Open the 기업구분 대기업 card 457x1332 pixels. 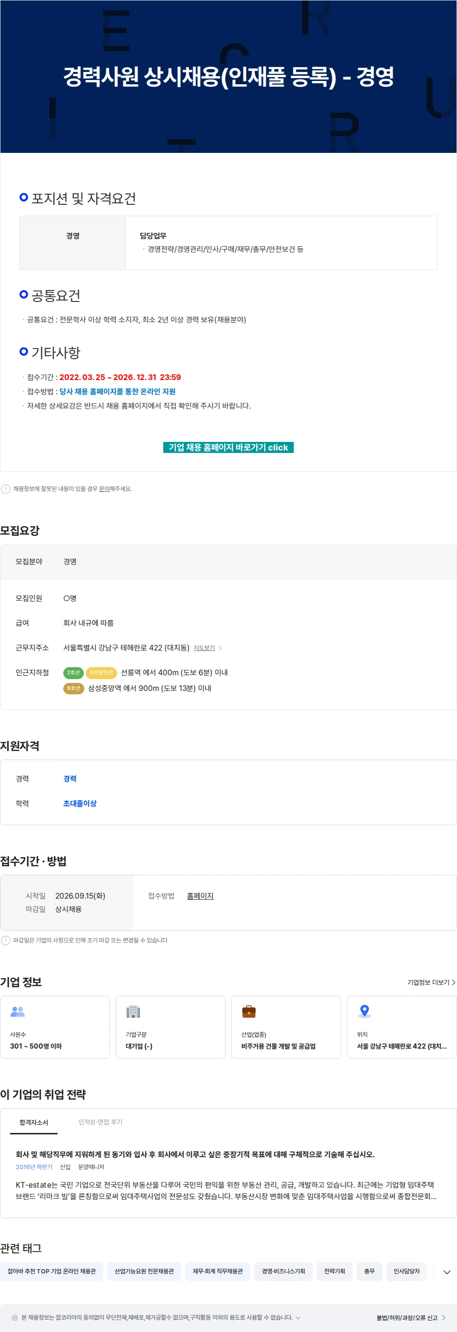click(x=170, y=1027)
